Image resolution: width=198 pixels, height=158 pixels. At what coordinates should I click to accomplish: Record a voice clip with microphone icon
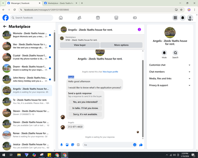[x=61, y=145]
